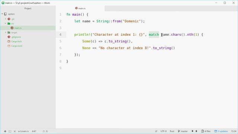Click the git icon of the .git folder

click(x=9, y=19)
